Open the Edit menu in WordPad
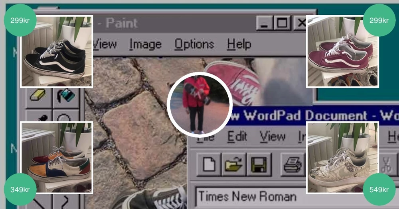 (x=237, y=137)
